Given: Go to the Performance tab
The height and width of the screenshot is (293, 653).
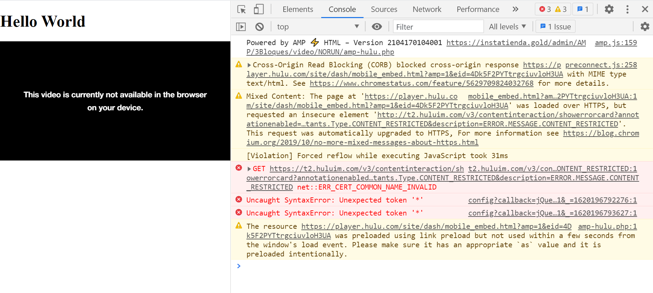Looking at the screenshot, I should (478, 9).
